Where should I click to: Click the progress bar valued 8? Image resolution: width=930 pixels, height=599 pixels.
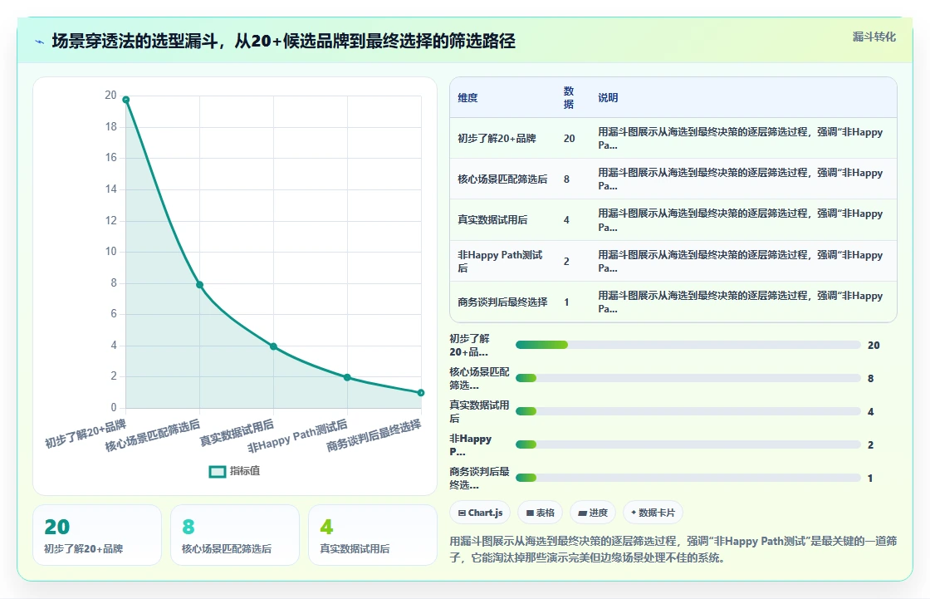[688, 378]
